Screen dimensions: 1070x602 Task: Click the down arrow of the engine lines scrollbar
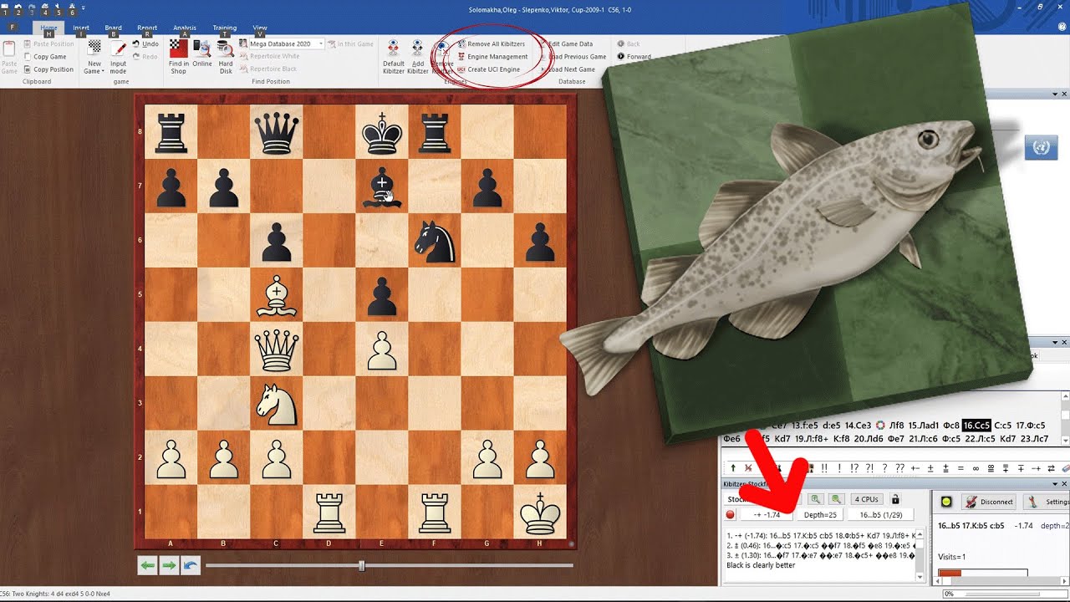[921, 577]
